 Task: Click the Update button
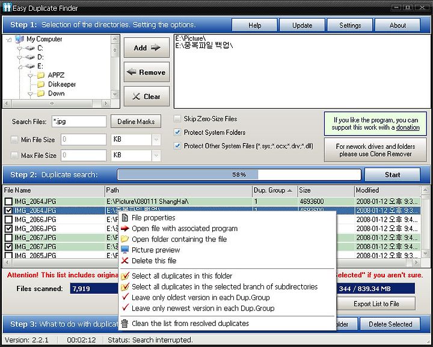click(x=302, y=25)
